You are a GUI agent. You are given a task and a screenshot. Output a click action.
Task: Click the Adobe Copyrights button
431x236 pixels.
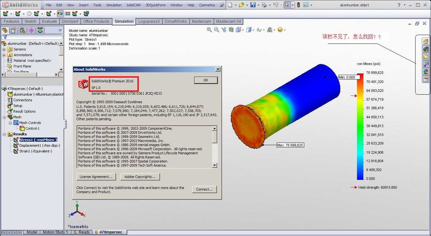point(140,177)
